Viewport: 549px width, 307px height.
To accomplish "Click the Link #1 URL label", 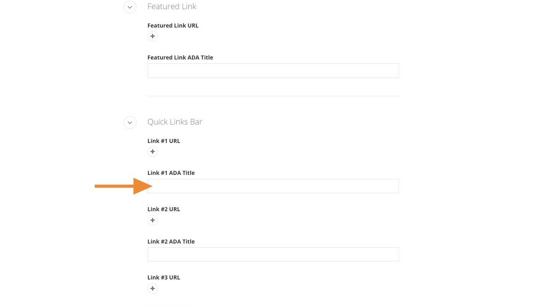I will click(x=164, y=141).
